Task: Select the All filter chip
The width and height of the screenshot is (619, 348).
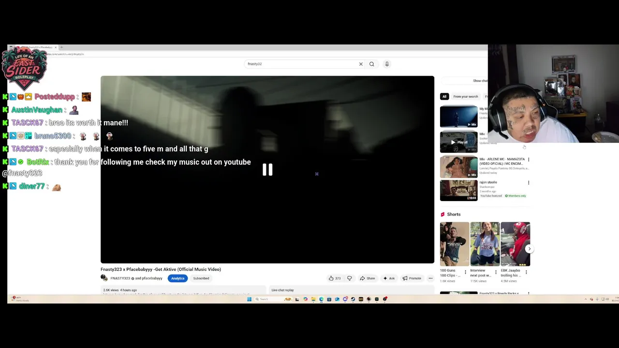Action: click(x=444, y=96)
